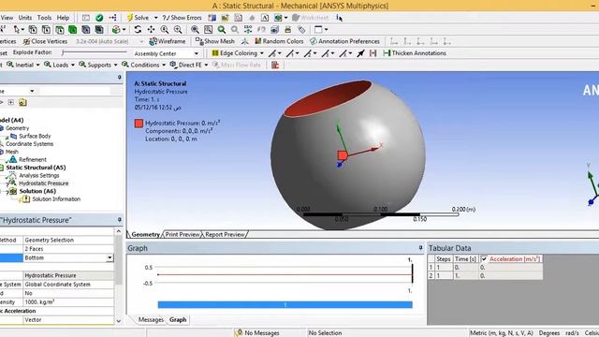This screenshot has width=599, height=337.
Task: Open the Solve options dropdown arrow
Action: coord(155,18)
